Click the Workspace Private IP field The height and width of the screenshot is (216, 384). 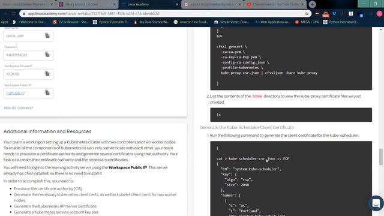(28, 74)
